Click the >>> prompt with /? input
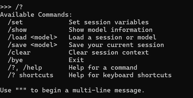 pos(11,7)
